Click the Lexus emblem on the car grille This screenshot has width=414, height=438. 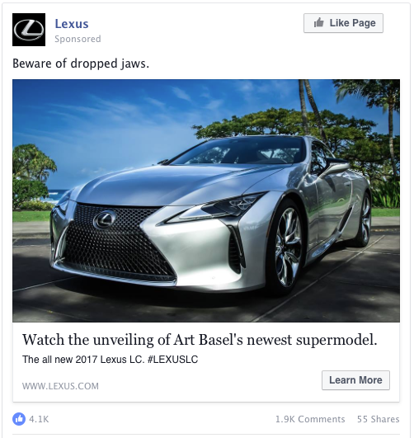pyautogui.click(x=105, y=220)
